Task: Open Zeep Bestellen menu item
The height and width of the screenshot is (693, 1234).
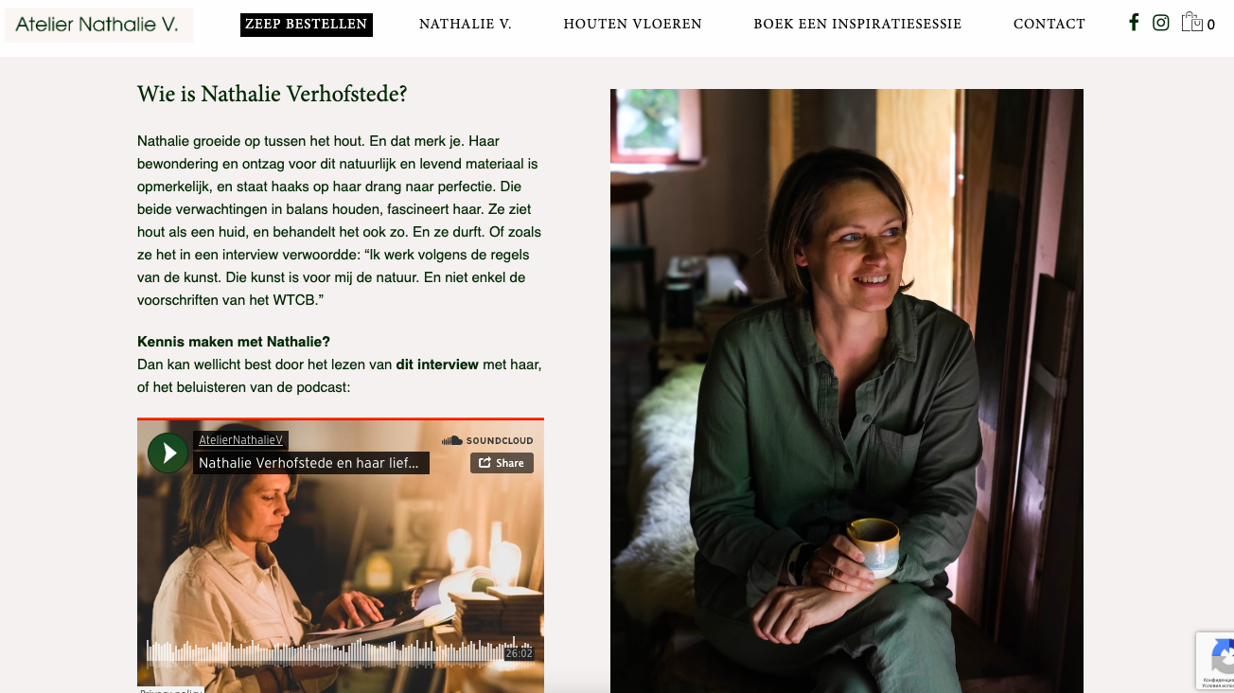Action: (307, 25)
